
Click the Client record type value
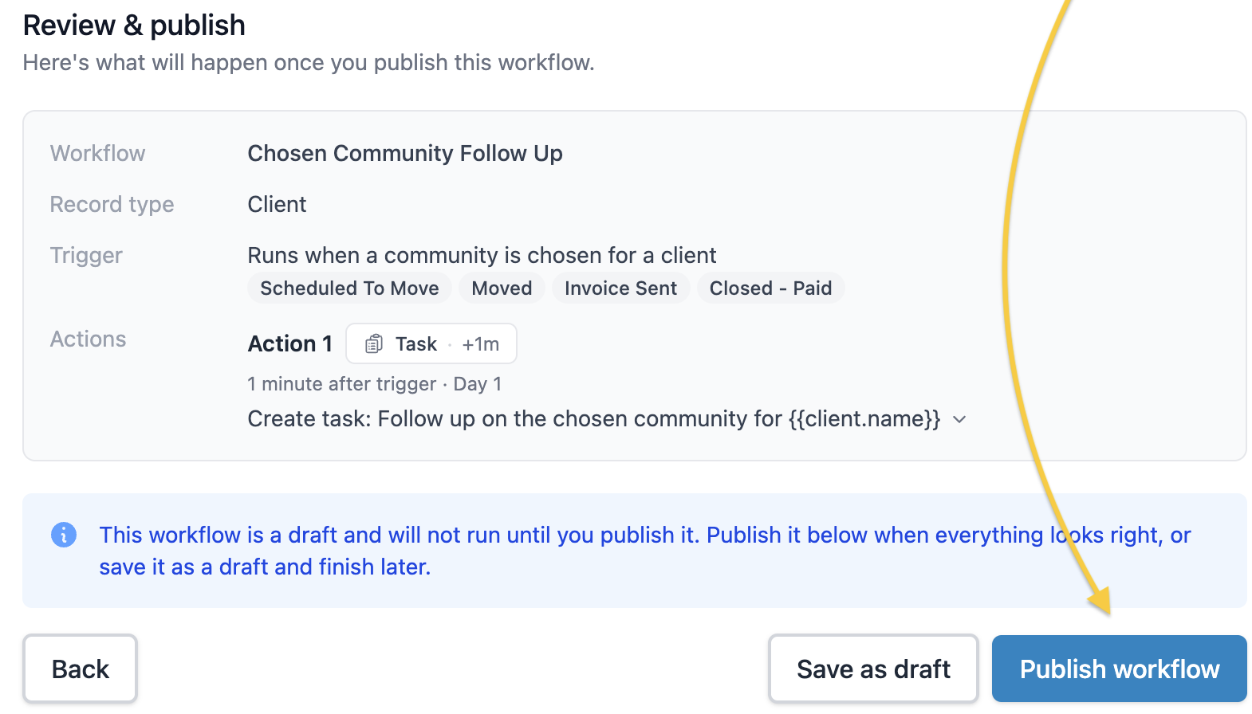[277, 204]
